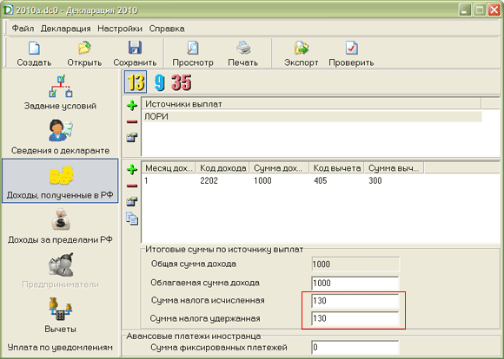Select the red 35 percent tax rate
Image resolution: width=504 pixels, height=359 pixels.
click(x=182, y=82)
